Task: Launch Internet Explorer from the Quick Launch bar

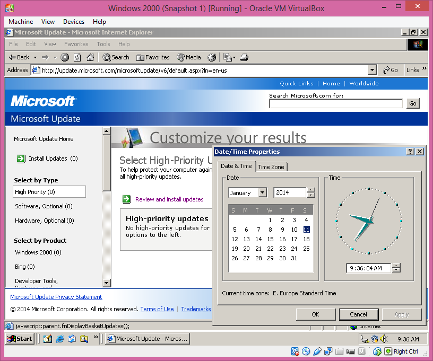Action: click(59, 339)
